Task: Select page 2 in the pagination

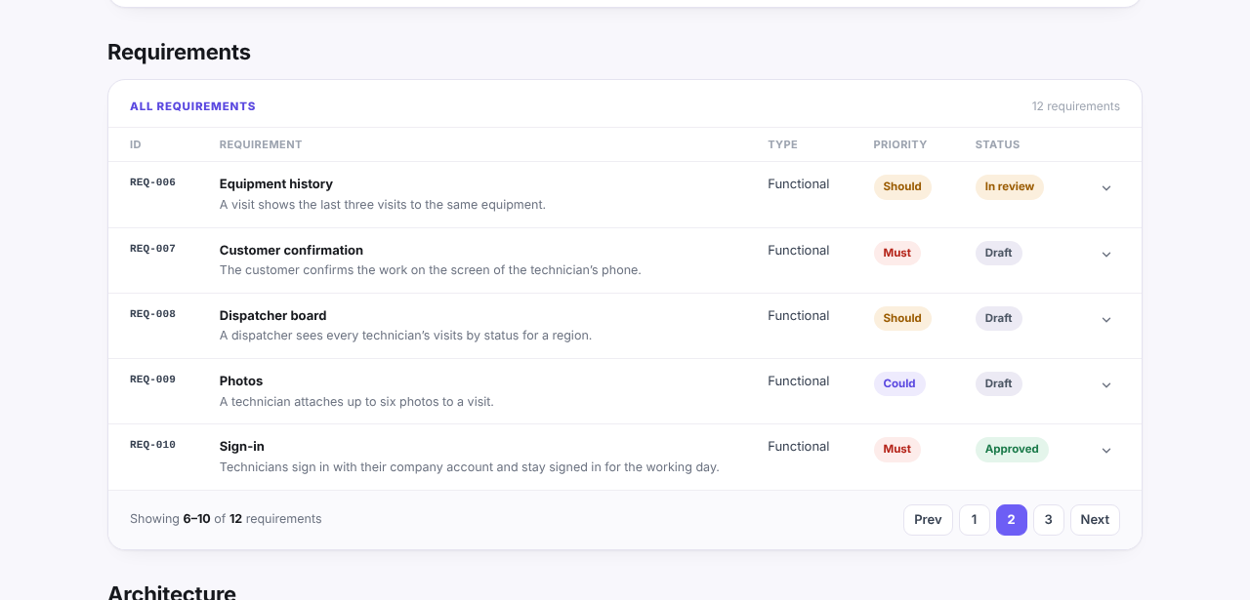Action: (x=1012, y=520)
